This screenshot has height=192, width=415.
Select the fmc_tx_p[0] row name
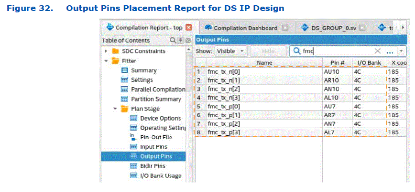(224, 106)
